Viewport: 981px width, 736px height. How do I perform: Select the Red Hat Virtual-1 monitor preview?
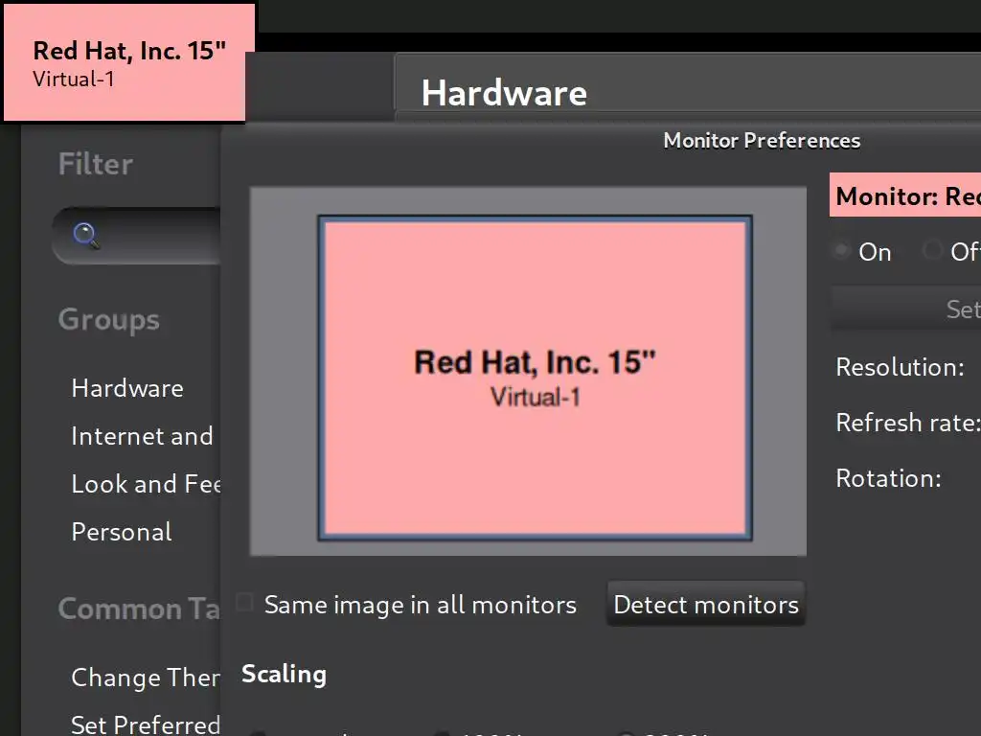tap(535, 378)
